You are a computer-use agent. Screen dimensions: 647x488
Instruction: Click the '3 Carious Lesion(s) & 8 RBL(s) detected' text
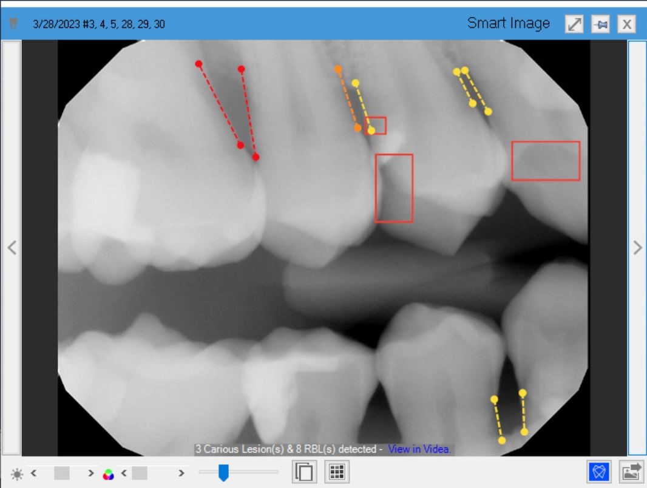[285, 449]
